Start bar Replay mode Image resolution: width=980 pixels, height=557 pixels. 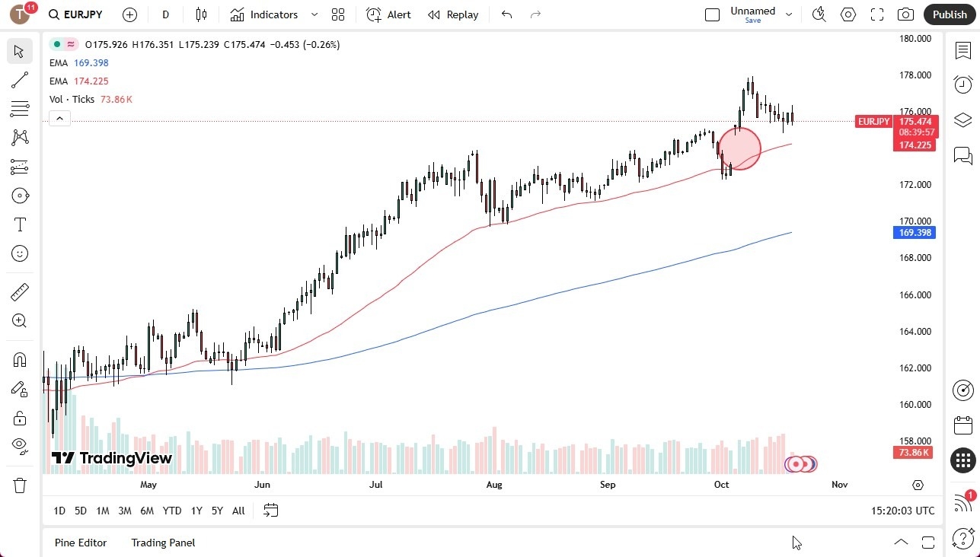453,14
